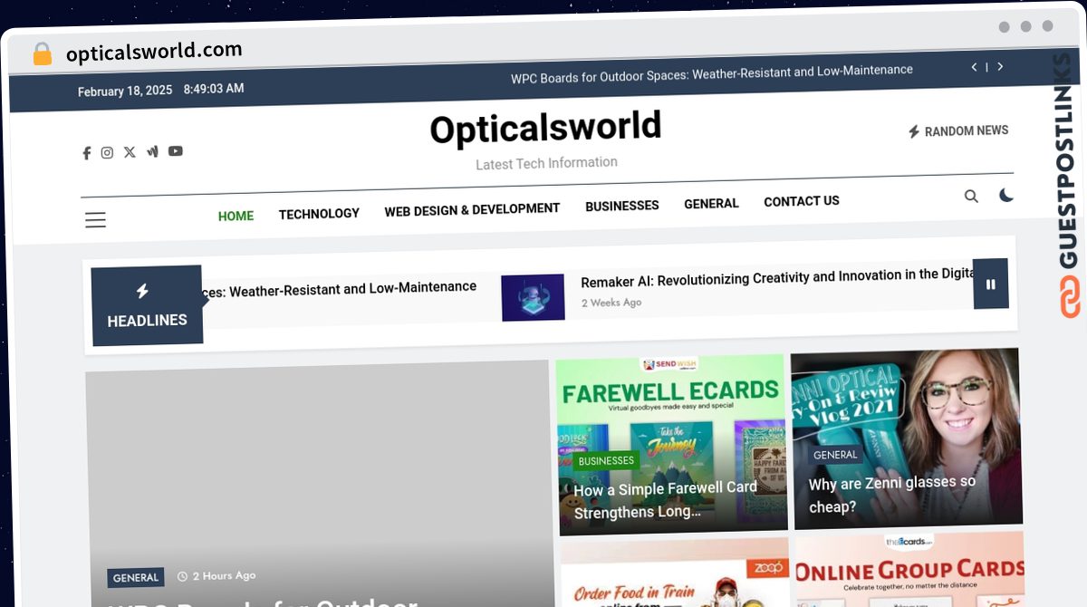Open the BUSINESSES menu item
This screenshot has width=1087, height=607.
click(x=622, y=206)
